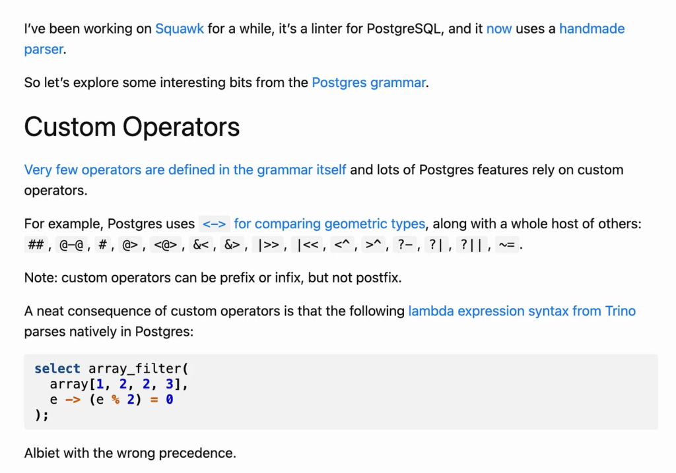Click the <-> operator code link

pyautogui.click(x=215, y=224)
